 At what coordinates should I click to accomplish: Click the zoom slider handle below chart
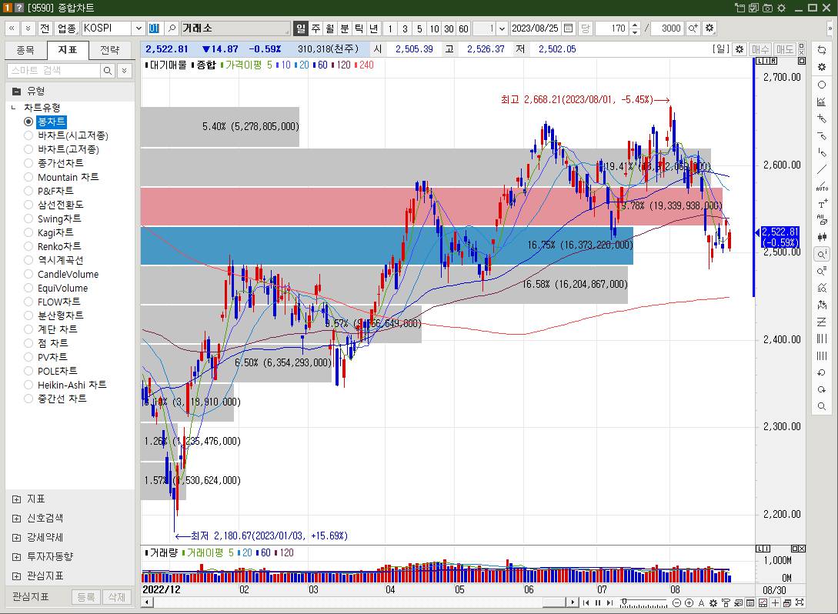(623, 602)
